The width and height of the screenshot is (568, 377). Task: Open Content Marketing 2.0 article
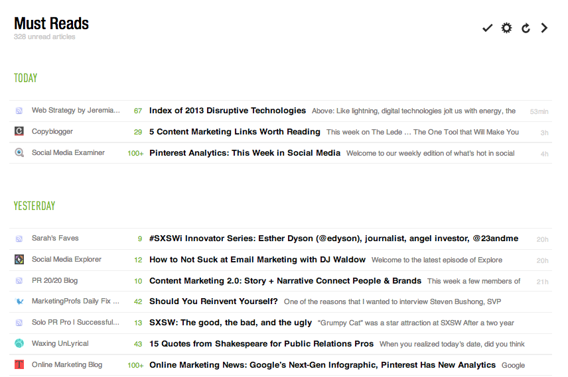click(285, 281)
